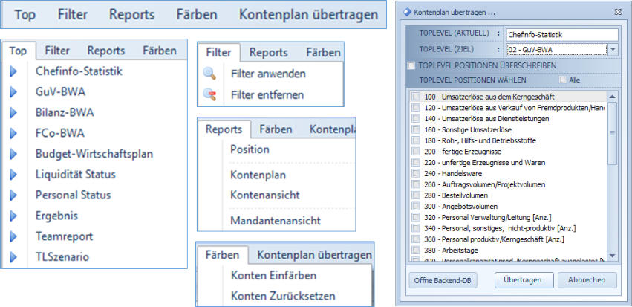
Task: Click the arrow icon beside Teamreport
Action: pyautogui.click(x=13, y=236)
